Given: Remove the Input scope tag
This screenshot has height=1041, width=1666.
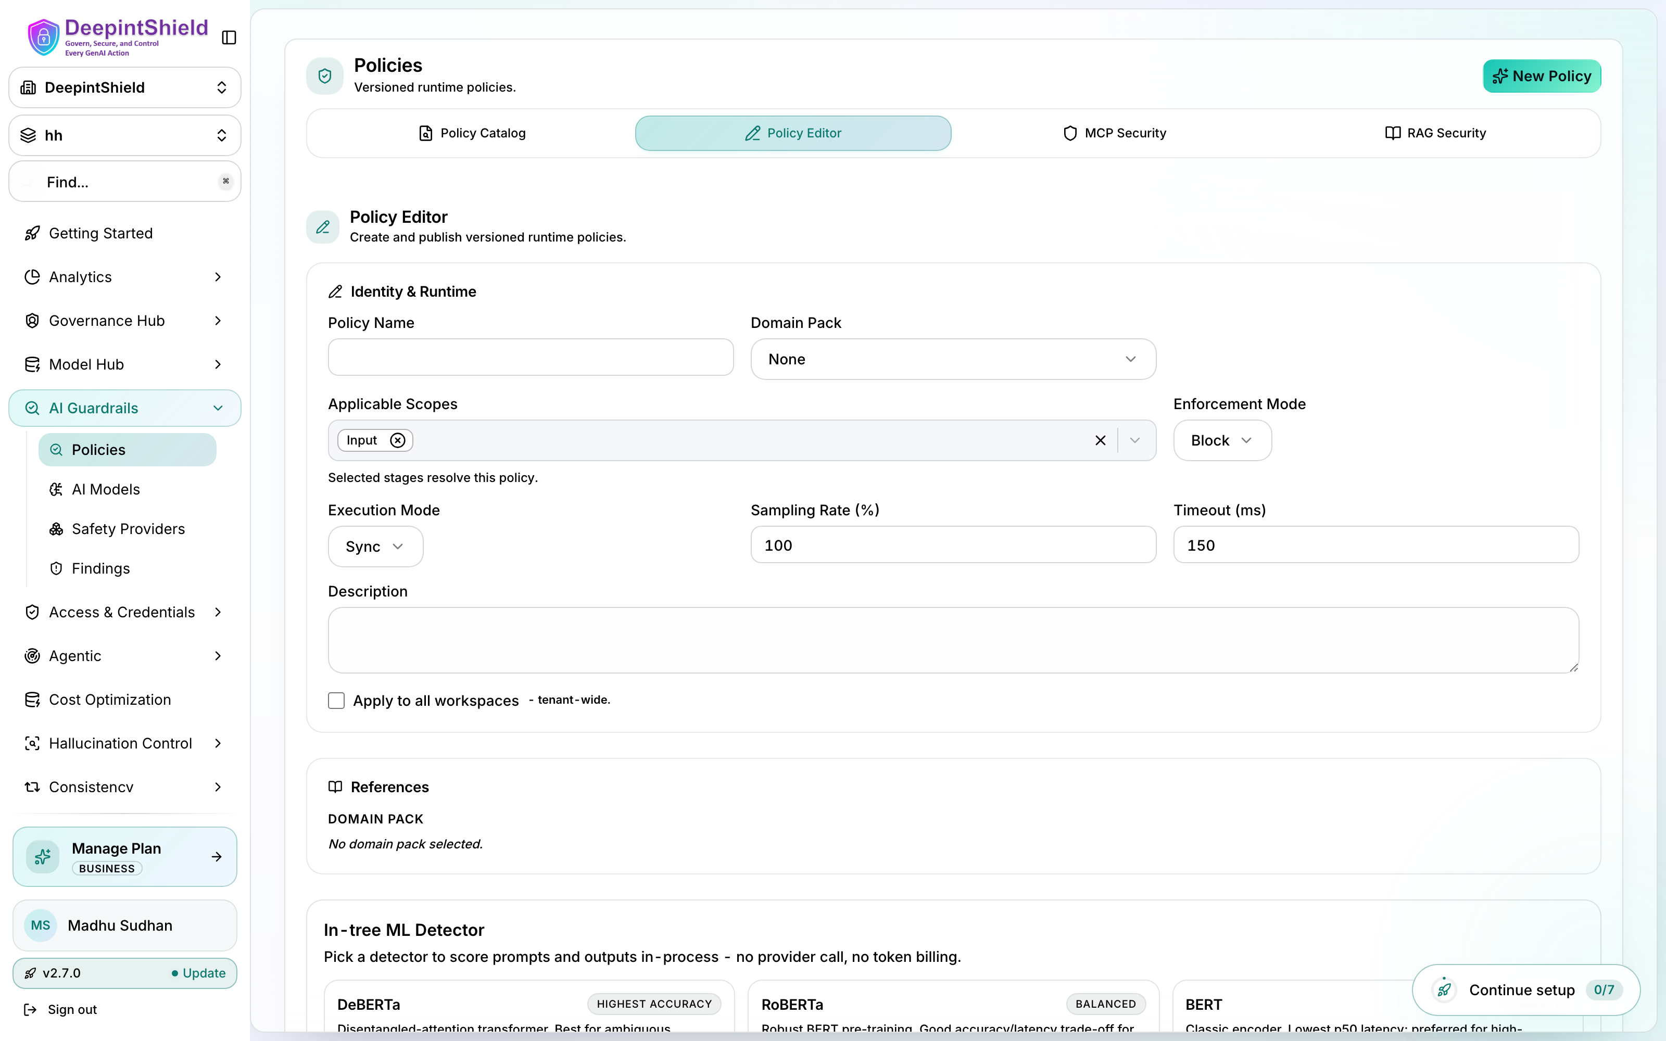Looking at the screenshot, I should 398,441.
